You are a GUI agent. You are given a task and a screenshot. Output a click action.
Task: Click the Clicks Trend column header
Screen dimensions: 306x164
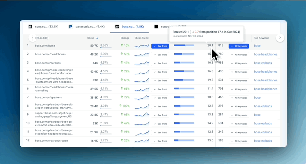[x=142, y=38]
